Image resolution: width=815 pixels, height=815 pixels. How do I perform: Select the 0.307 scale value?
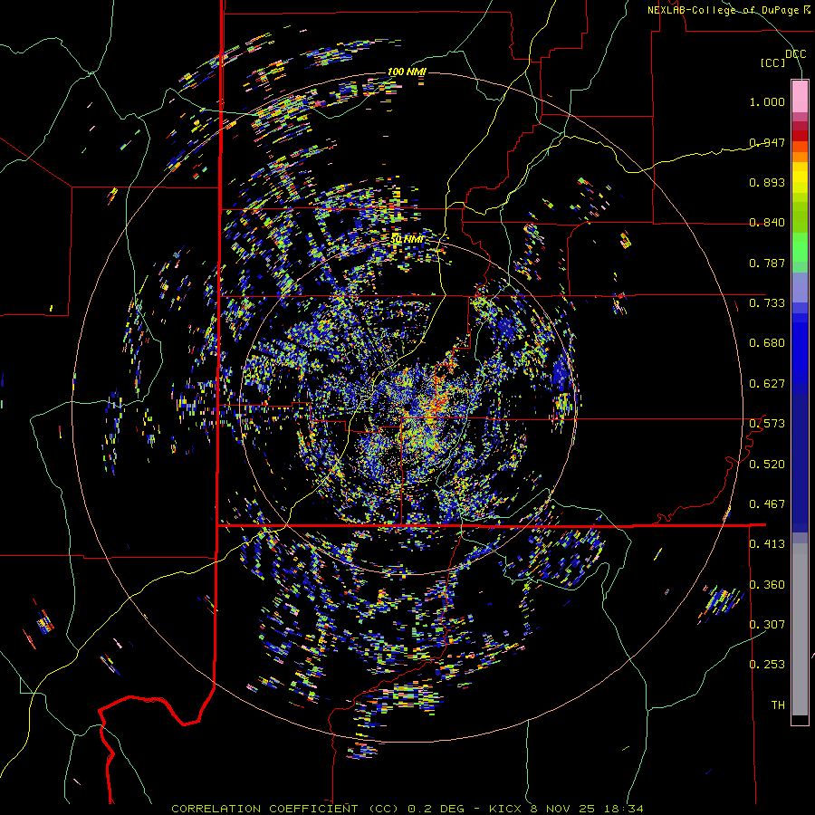coord(767,624)
